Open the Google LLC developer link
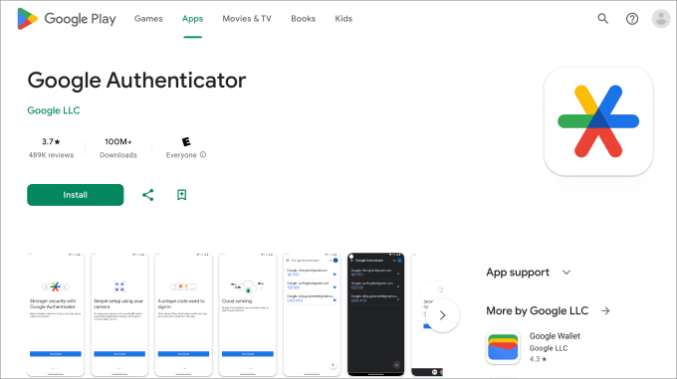The image size is (677, 379). pos(54,110)
